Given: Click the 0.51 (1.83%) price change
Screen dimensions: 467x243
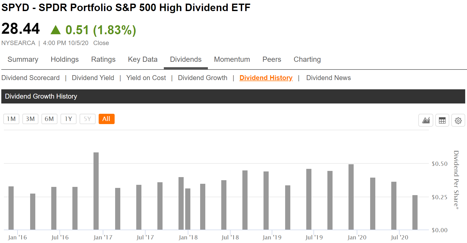Looking at the screenshot, I should click(x=101, y=30).
